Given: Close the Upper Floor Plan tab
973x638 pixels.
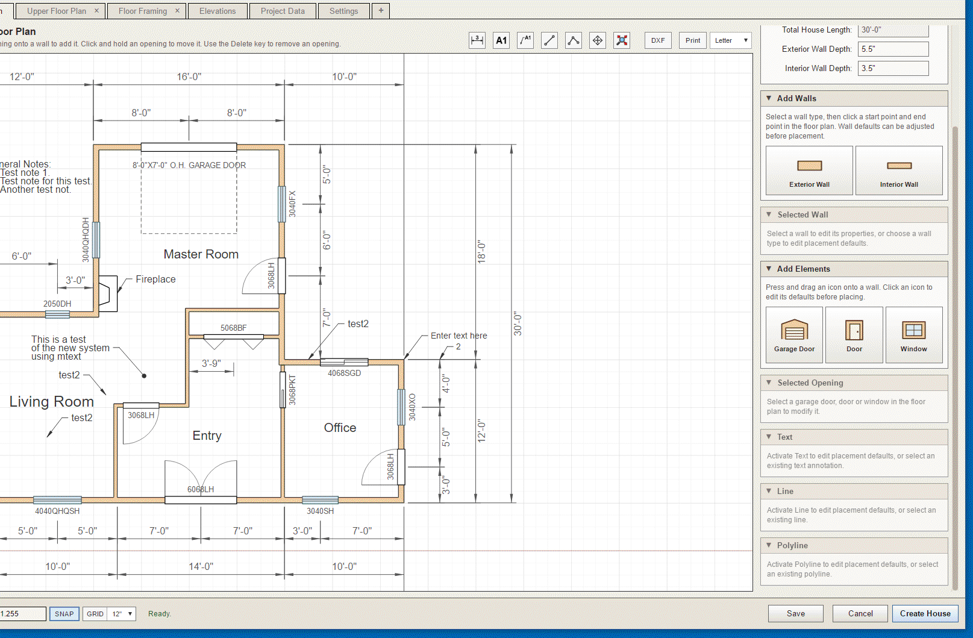Looking at the screenshot, I should click(96, 11).
